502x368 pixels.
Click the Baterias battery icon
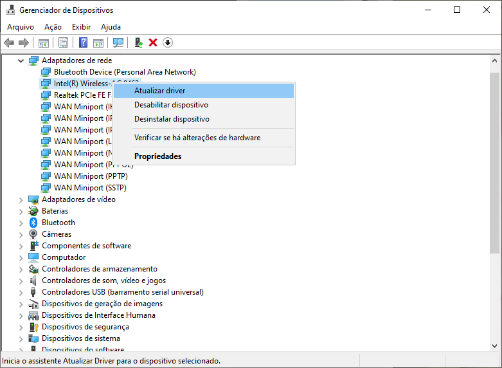33,211
